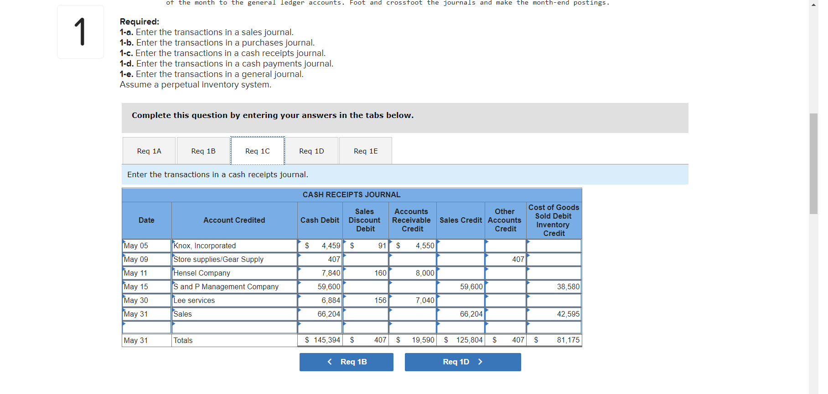Click the vertical scrollbar thumb
Screen dimensions: 828x394
814,164
